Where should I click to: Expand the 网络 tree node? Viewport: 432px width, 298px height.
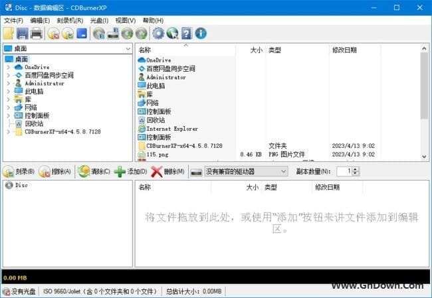pyautogui.click(x=8, y=108)
